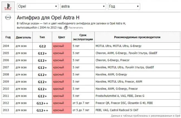Click the Двигатель column header
181x118 pixels.
point(24,37)
